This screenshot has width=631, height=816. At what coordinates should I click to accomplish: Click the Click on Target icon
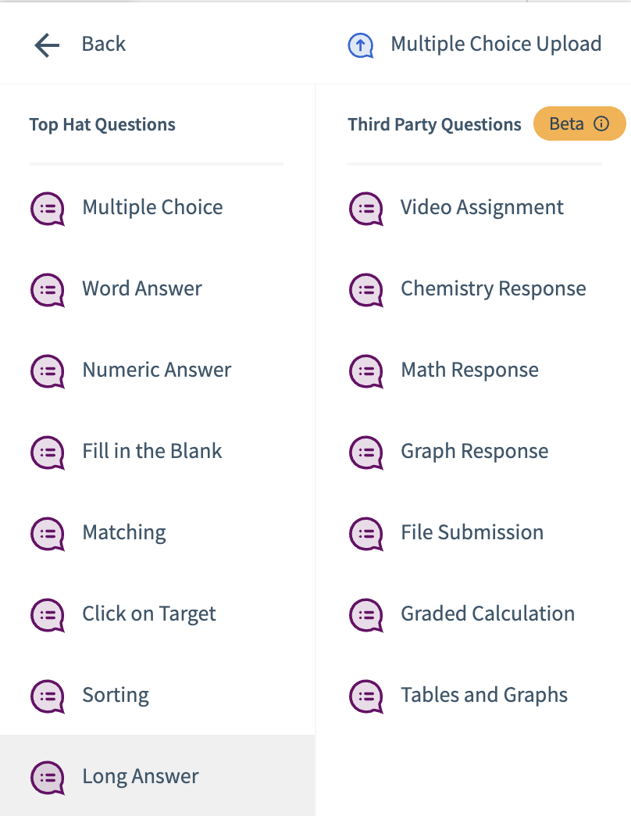coord(47,615)
